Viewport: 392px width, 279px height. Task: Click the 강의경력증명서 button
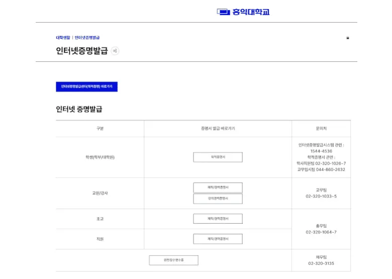tap(218, 199)
